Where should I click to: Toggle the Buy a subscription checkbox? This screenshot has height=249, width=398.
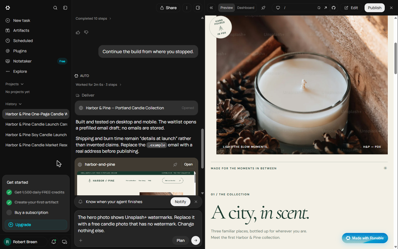click(x=9, y=212)
